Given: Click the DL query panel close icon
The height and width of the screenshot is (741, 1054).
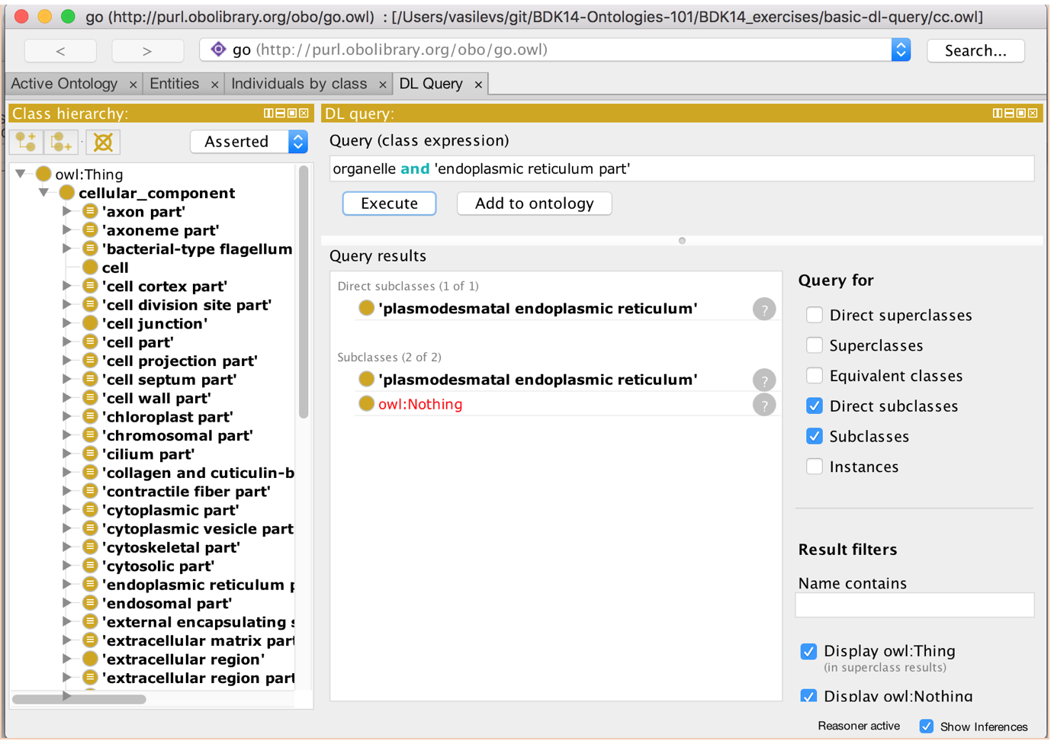Looking at the screenshot, I should click(x=1033, y=114).
